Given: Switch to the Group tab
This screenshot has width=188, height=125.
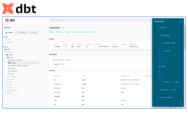Looking at the screenshot, I should pyautogui.click(x=33, y=32).
